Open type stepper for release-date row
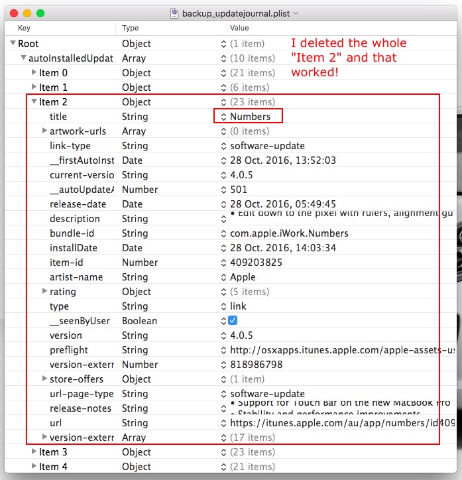Screen dimensions: 462x480 click(x=223, y=204)
